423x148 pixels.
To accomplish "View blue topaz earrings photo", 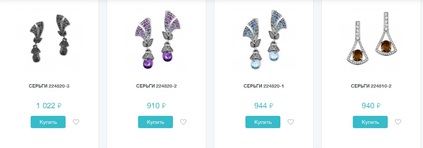I will [x=264, y=39].
